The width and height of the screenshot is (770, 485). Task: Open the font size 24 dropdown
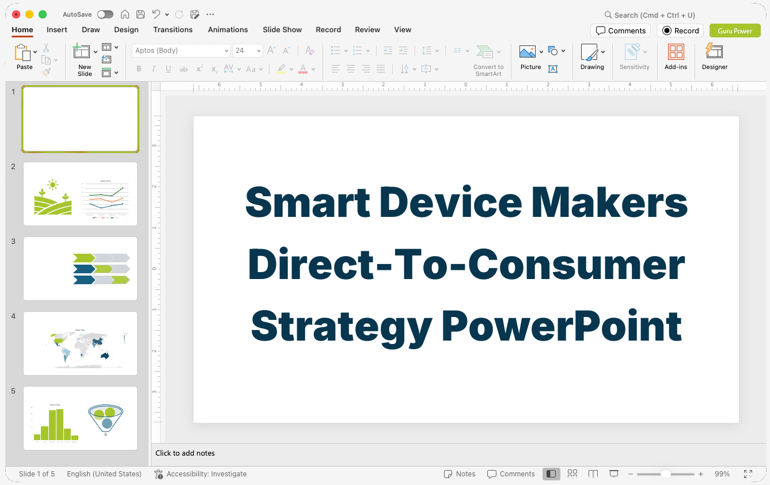coord(259,51)
